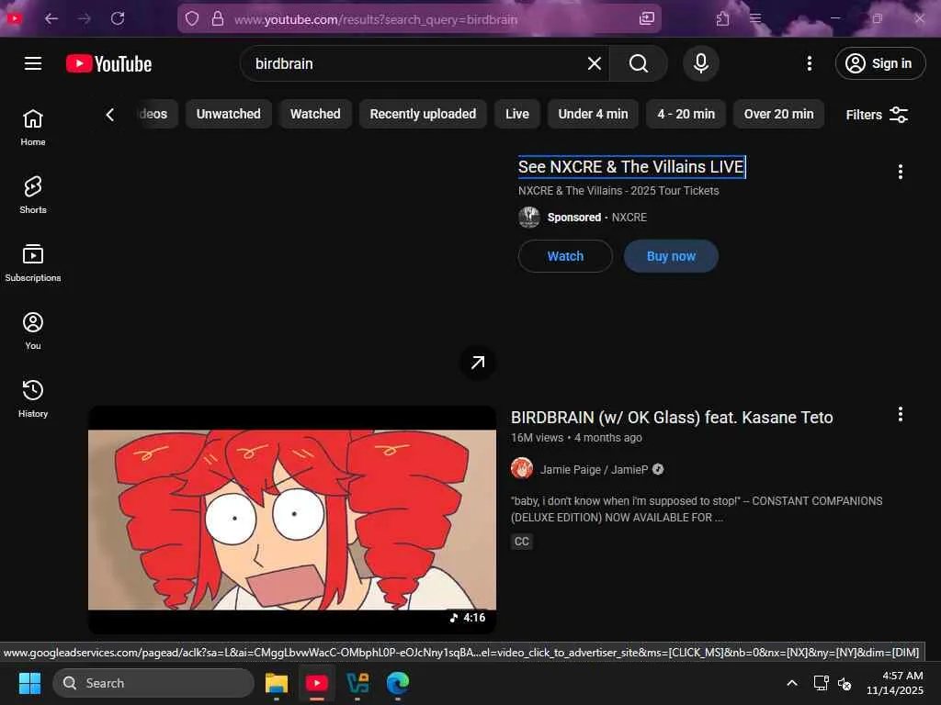Click the Jamie Paige channel avatar
Viewport: 941px width, 705px height.
(x=522, y=469)
